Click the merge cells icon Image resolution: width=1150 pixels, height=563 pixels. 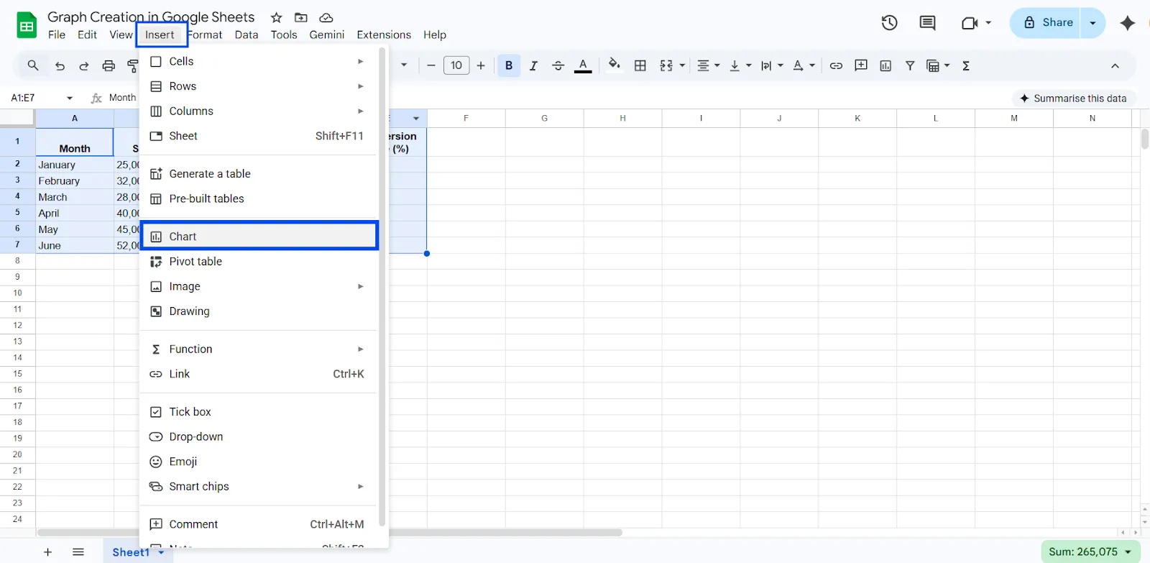[666, 65]
